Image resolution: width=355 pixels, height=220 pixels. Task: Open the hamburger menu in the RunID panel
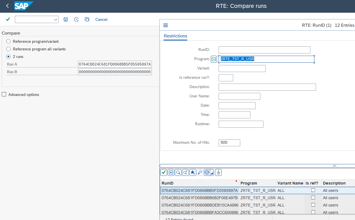point(166,25)
